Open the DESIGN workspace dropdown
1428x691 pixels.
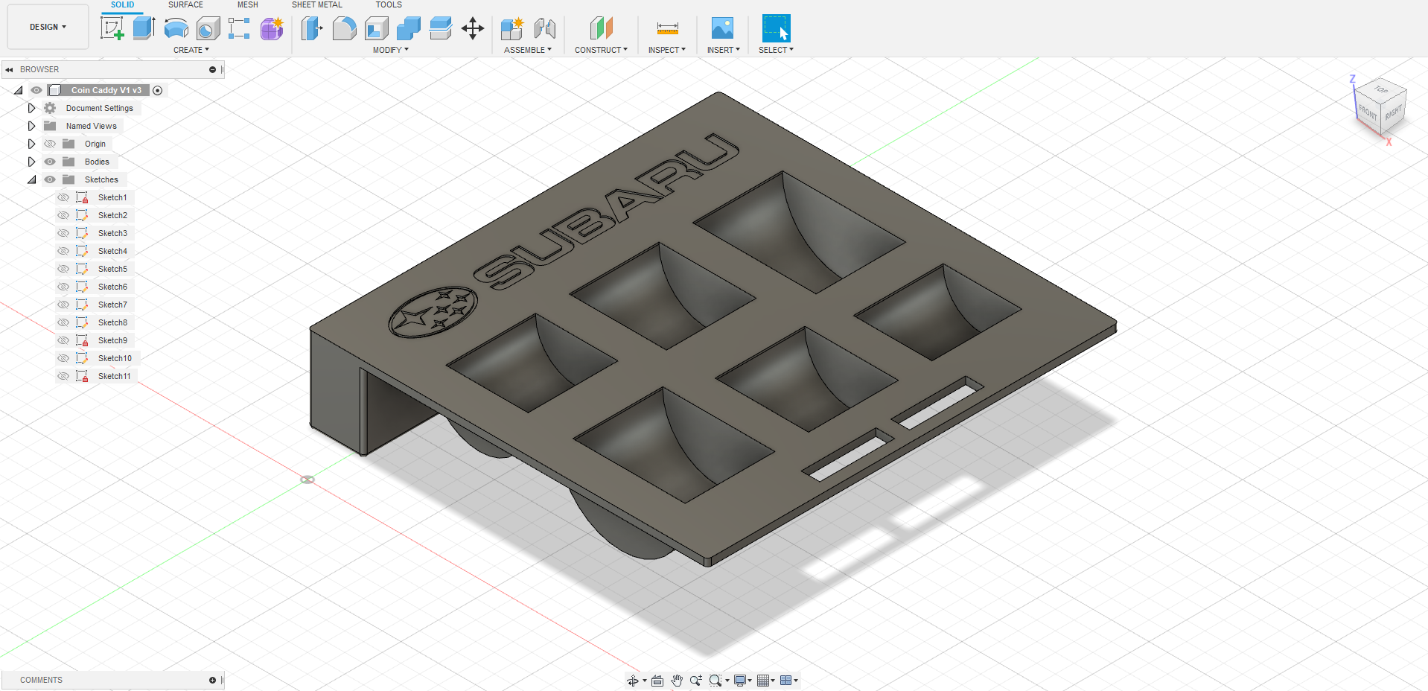(x=48, y=27)
